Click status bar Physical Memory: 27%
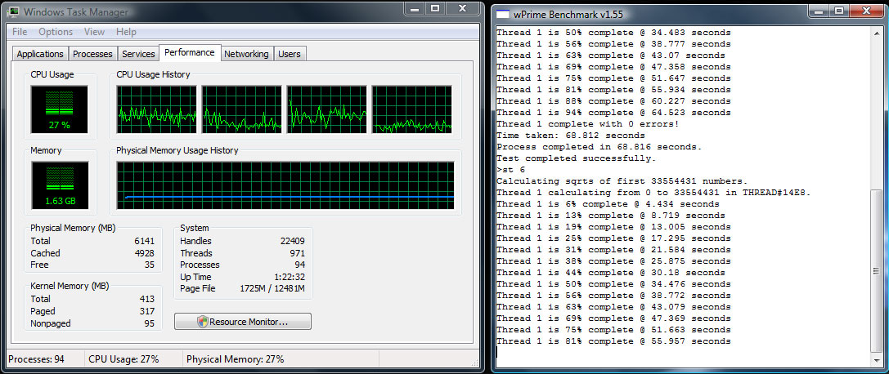The image size is (889, 374). point(236,359)
